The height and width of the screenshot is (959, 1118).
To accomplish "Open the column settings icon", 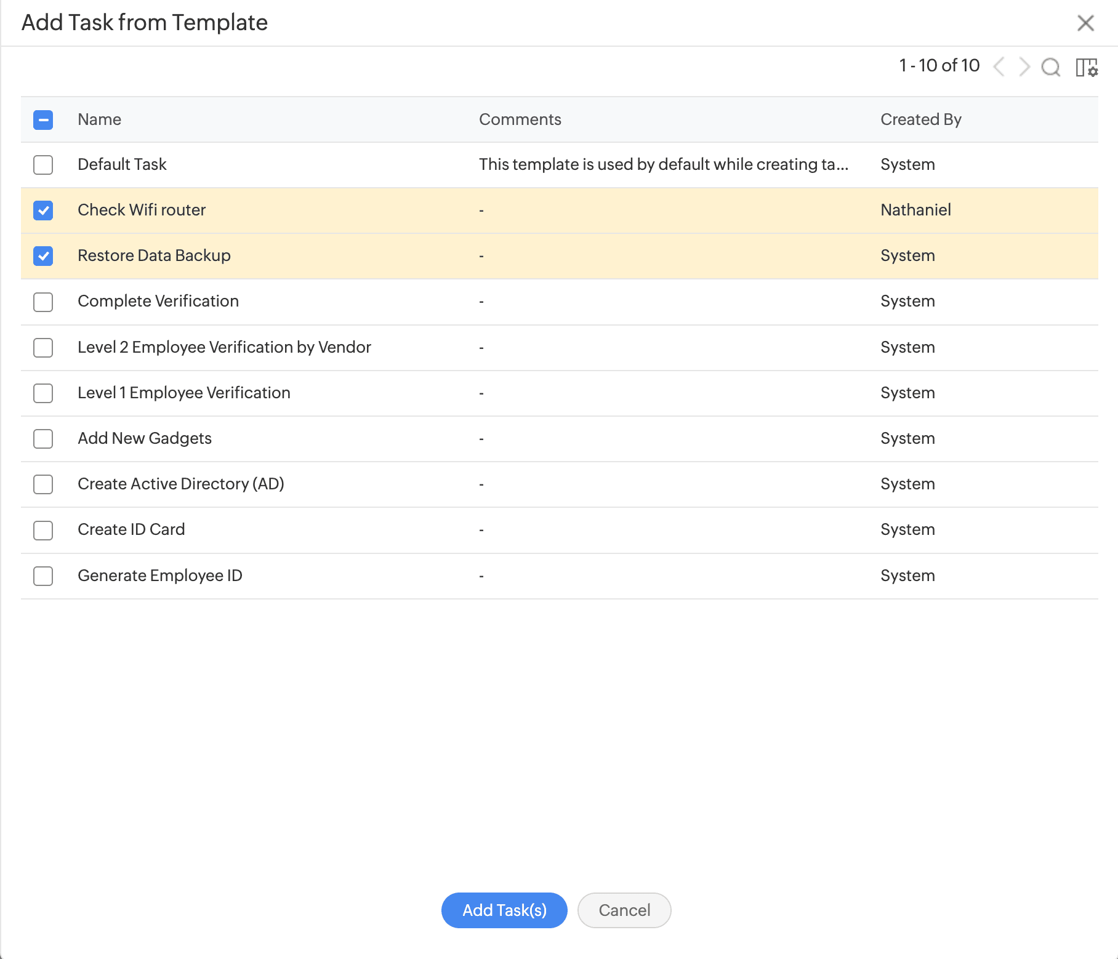I will [1087, 67].
